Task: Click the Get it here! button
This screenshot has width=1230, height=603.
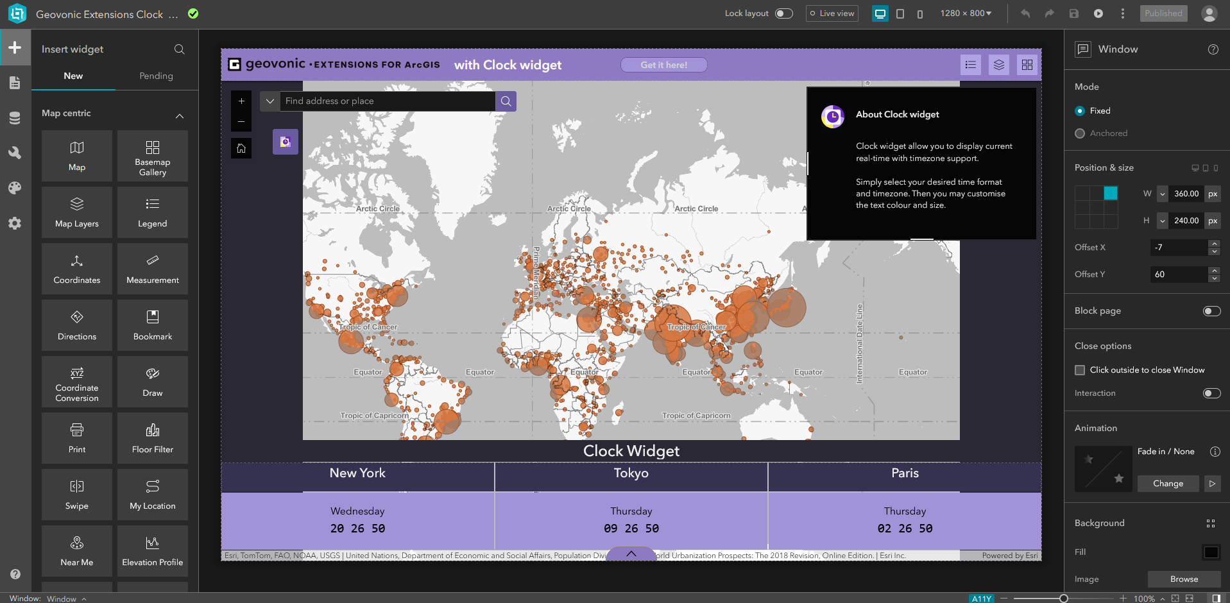Action: [x=664, y=65]
